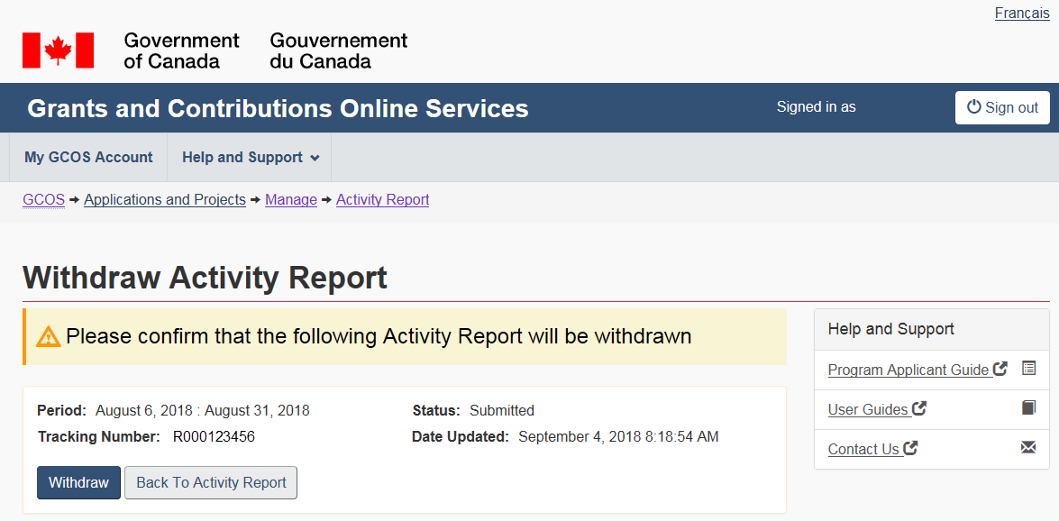Click the Contact Us envelope icon
The height and width of the screenshot is (521, 1059).
[1028, 448]
